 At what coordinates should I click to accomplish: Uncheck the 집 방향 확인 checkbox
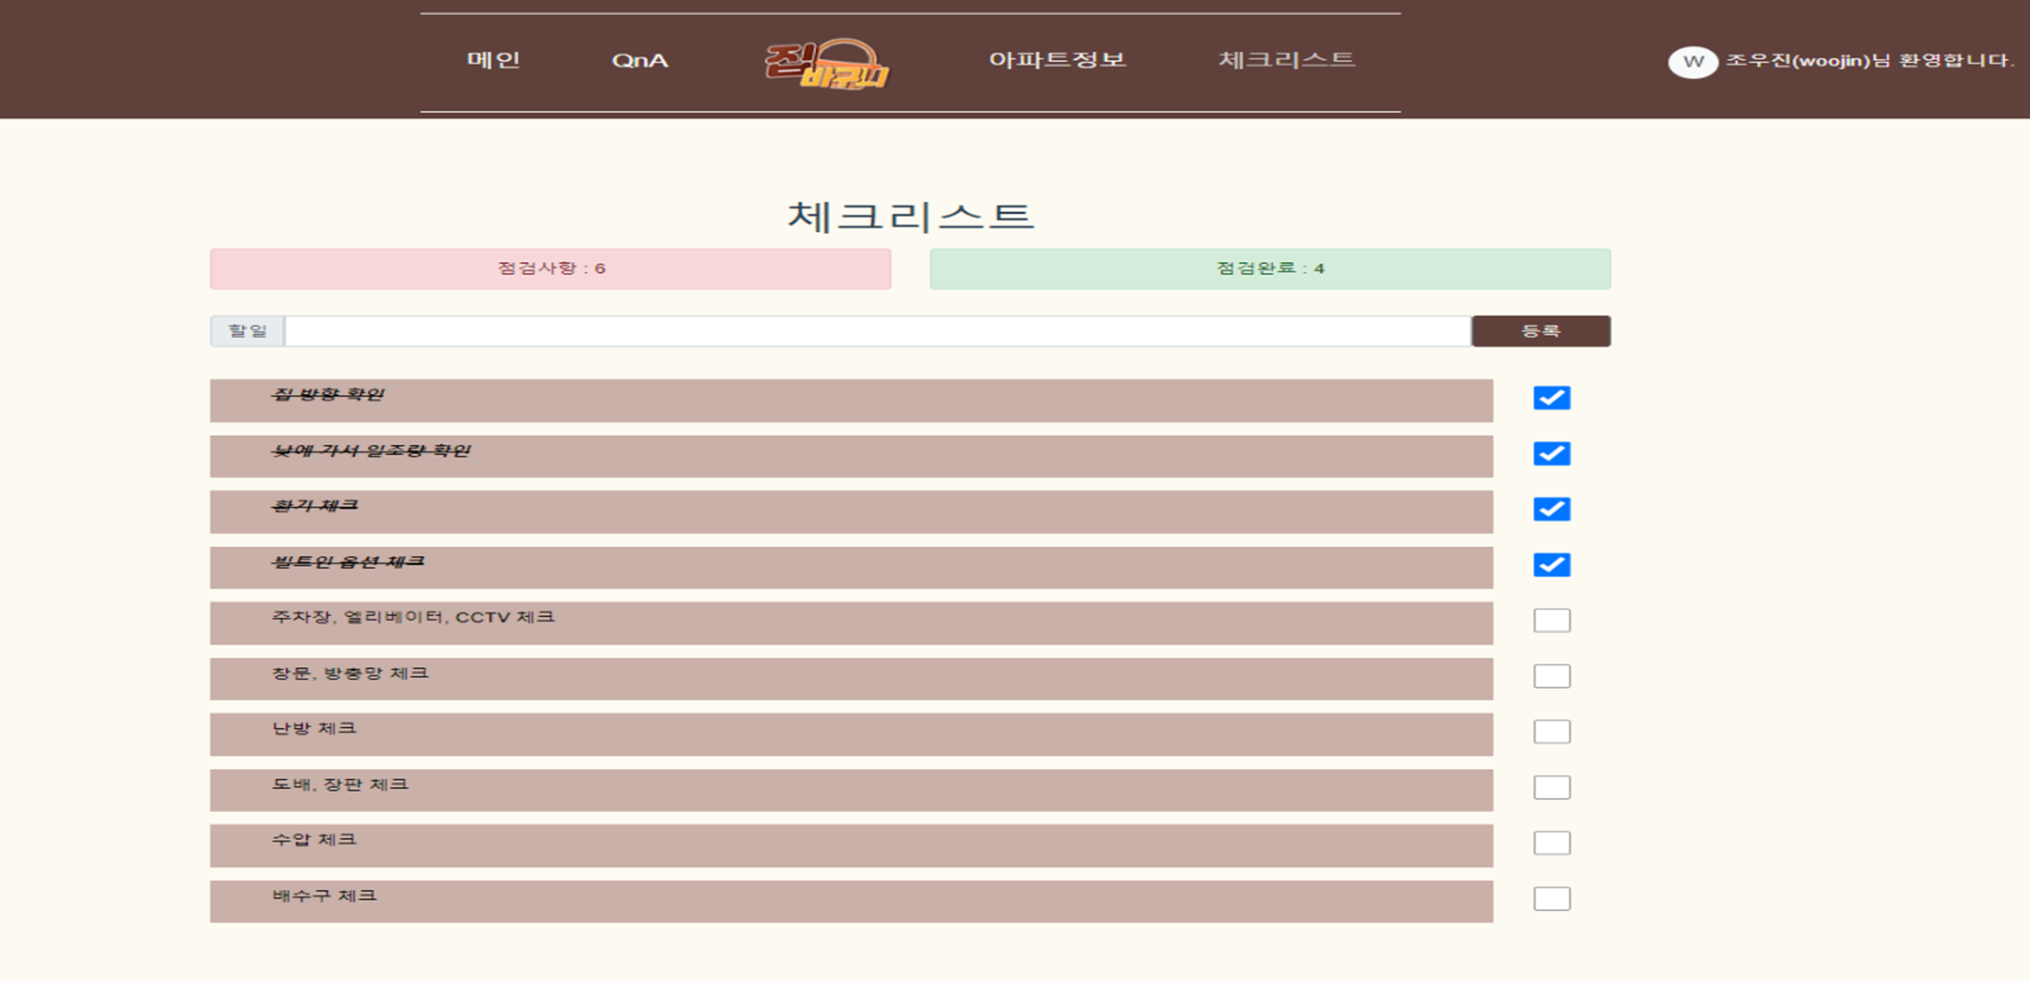[1551, 398]
